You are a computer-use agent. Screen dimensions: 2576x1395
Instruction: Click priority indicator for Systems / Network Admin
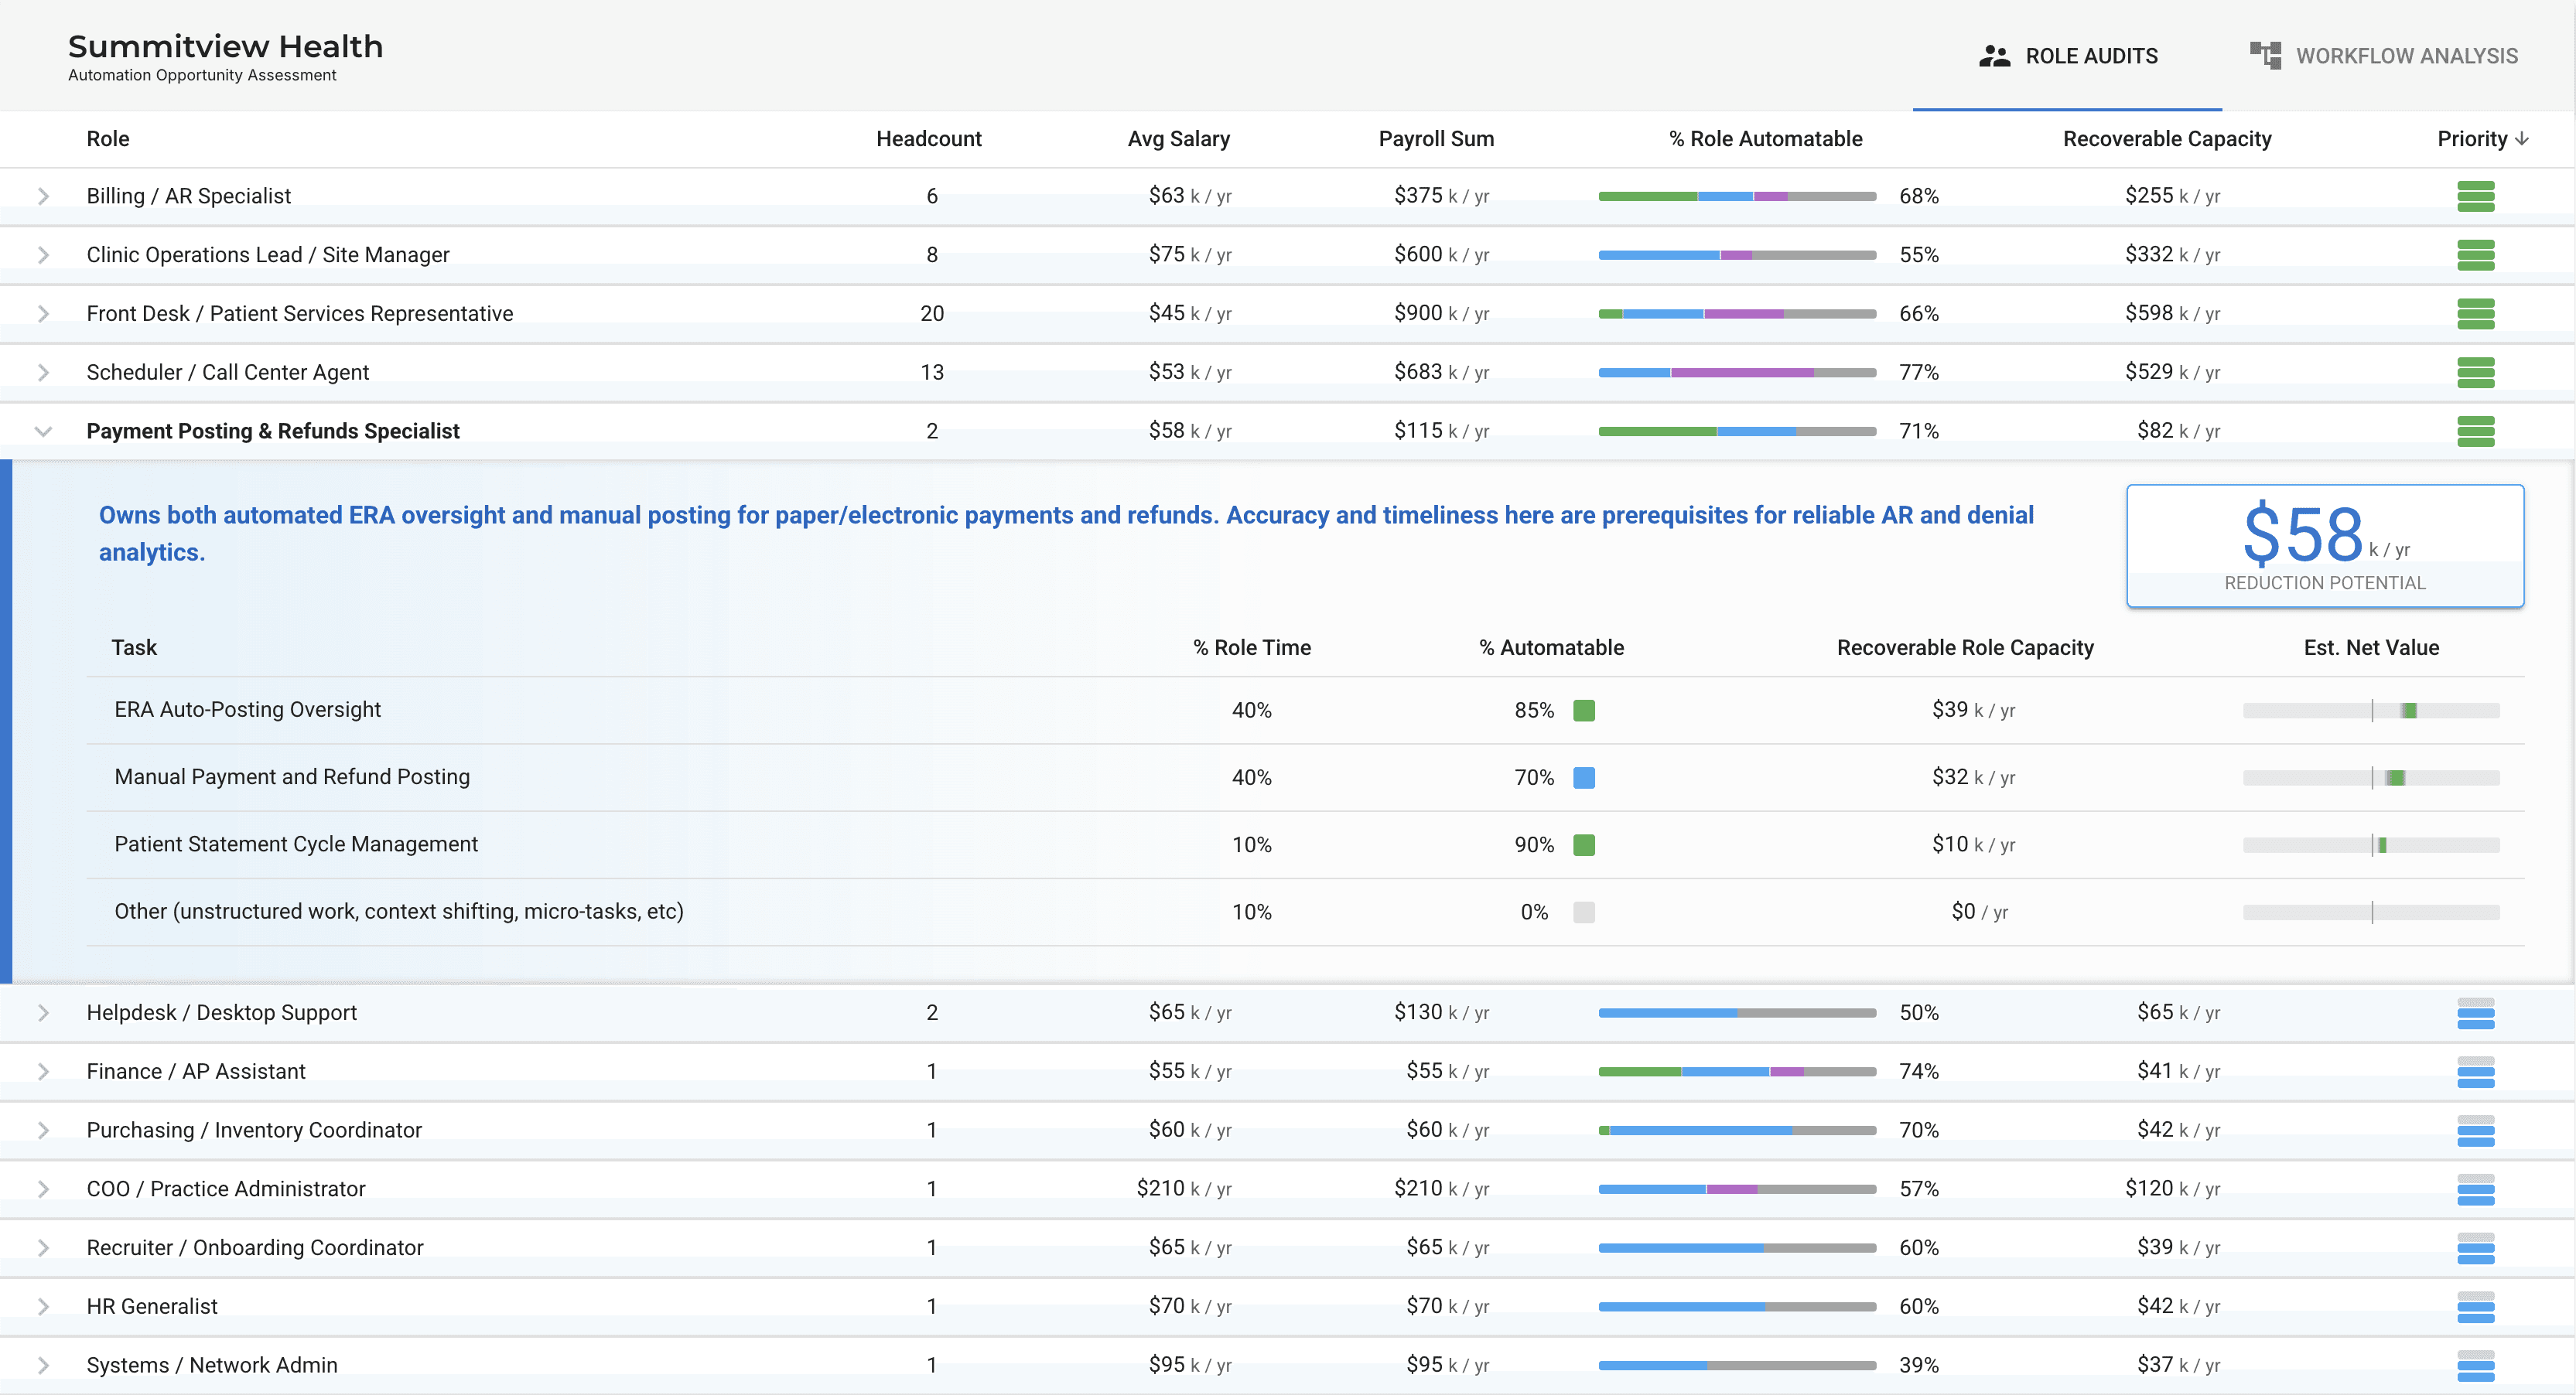2477,1364
